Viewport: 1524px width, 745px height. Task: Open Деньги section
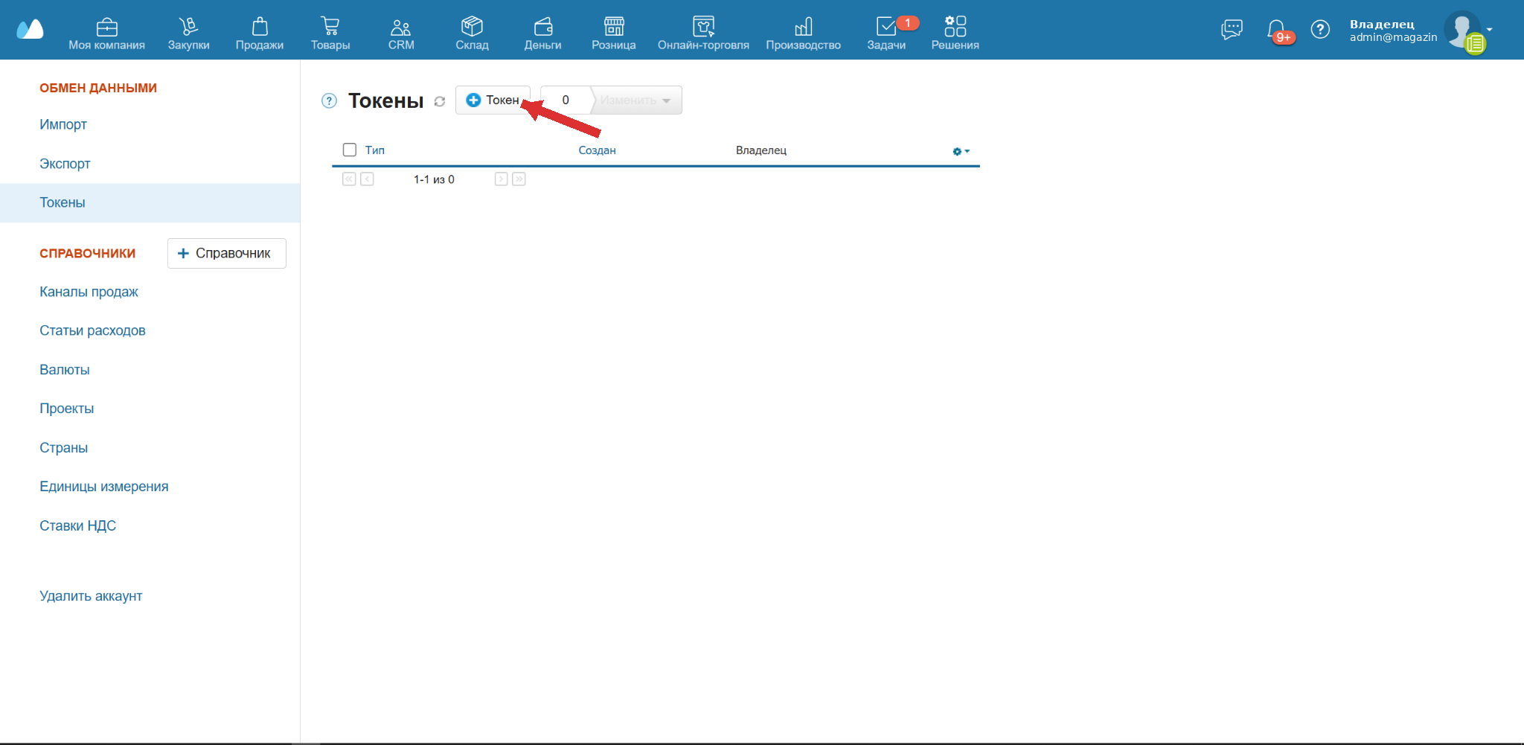(542, 33)
